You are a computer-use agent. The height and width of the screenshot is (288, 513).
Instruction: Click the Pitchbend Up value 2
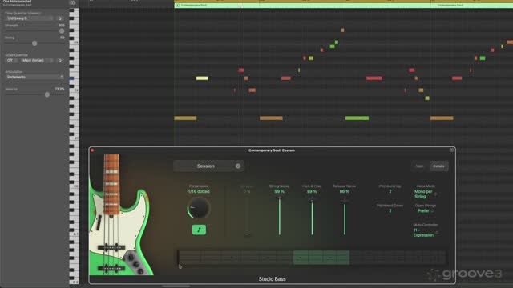coord(390,191)
